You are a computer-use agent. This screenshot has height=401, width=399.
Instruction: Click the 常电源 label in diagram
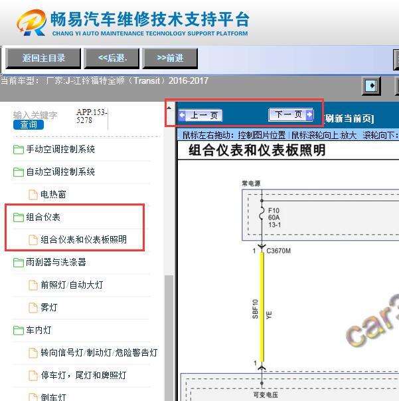click(251, 184)
